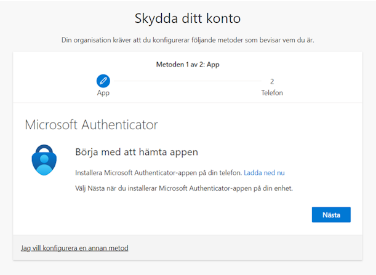The width and height of the screenshot is (376, 275).
Task: Click the App label under the pencil icon
Action: [103, 93]
